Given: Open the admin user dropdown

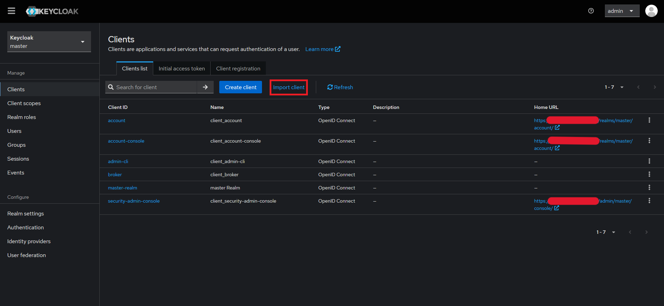Looking at the screenshot, I should click(622, 11).
